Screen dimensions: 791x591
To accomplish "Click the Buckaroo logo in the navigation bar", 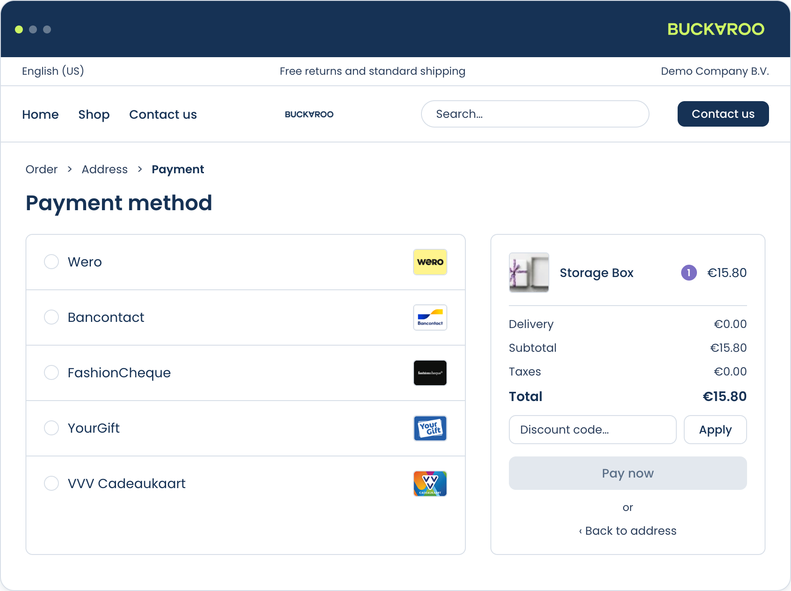I will pos(309,114).
